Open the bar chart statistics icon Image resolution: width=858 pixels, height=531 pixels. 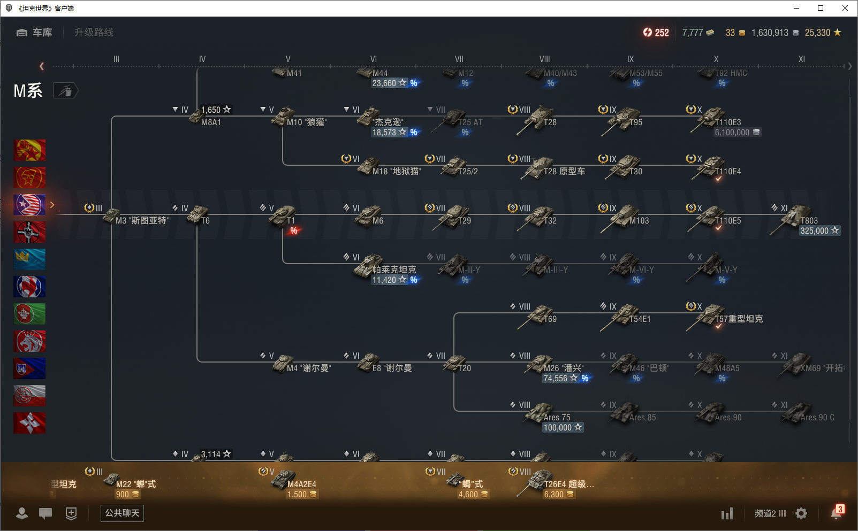[x=727, y=514]
